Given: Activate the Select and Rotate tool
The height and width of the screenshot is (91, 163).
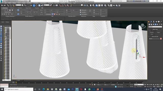Looking at the screenshot, I should (37, 5).
